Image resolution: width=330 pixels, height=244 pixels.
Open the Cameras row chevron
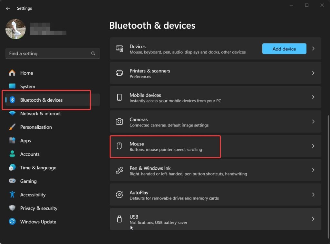(x=313, y=122)
